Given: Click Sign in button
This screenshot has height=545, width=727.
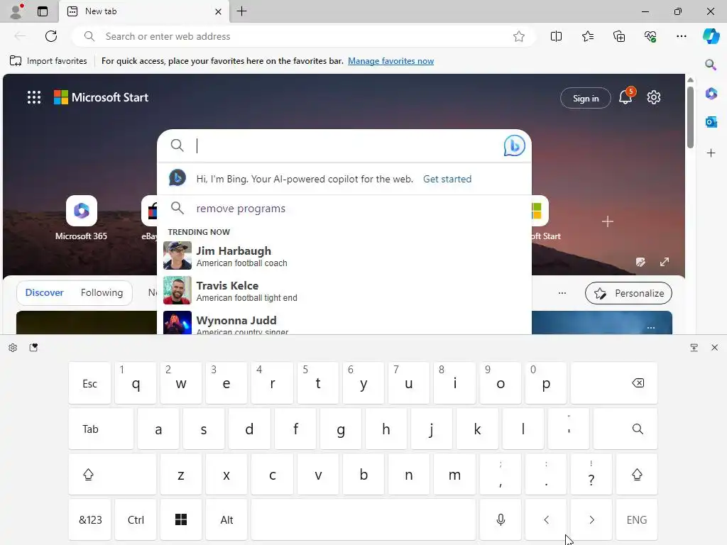Looking at the screenshot, I should [586, 98].
